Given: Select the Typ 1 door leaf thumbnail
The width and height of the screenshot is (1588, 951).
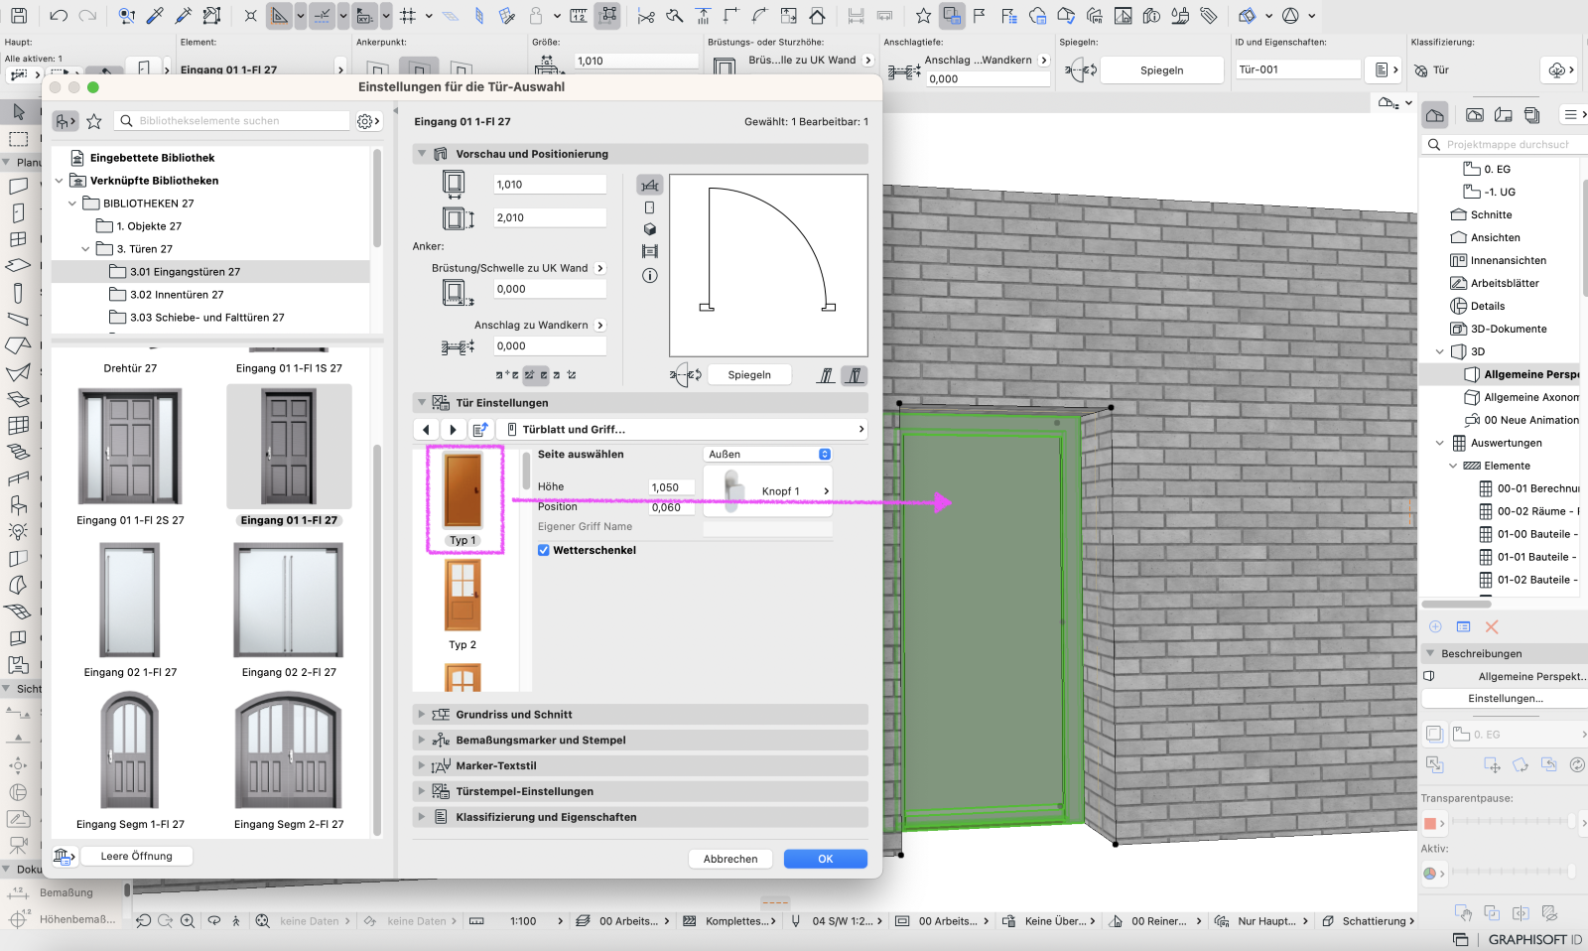Looking at the screenshot, I should point(463,498).
